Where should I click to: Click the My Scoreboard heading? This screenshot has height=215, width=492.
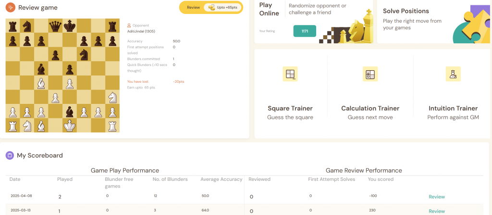pos(40,155)
